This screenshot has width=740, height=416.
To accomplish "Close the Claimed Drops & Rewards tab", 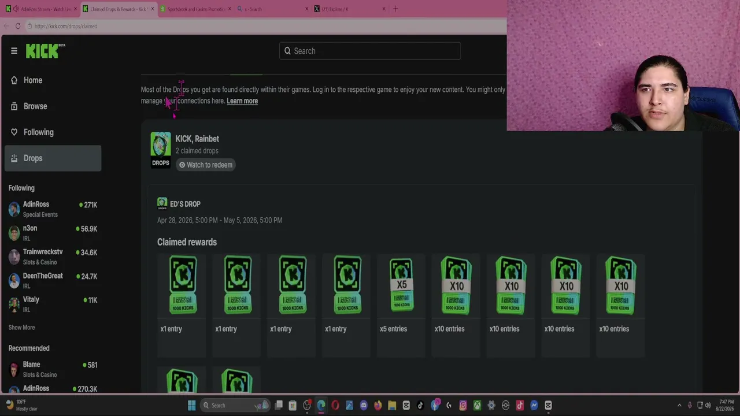I will 153,9.
